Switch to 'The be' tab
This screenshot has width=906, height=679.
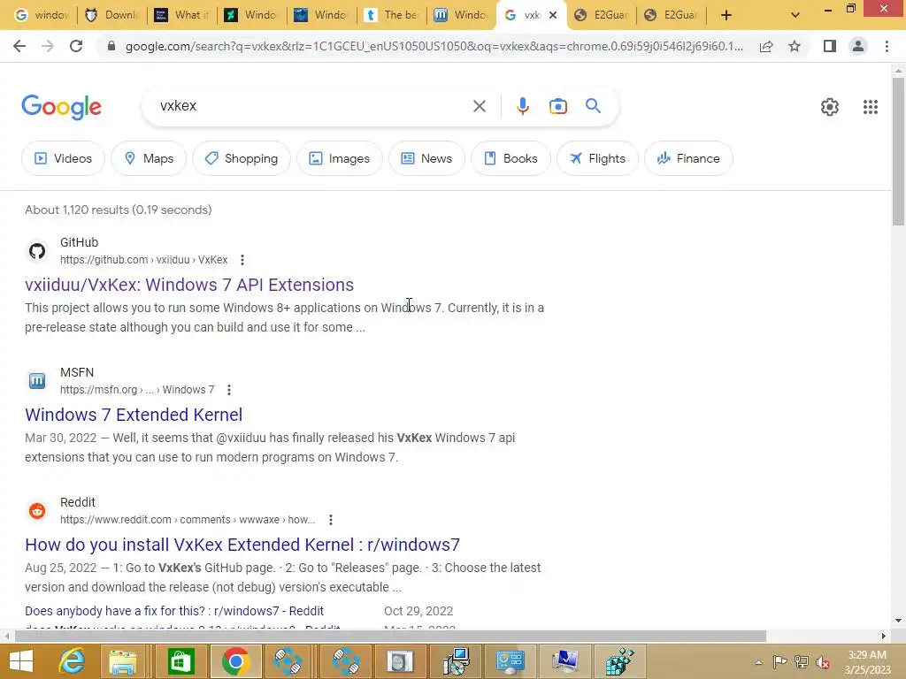pos(392,15)
